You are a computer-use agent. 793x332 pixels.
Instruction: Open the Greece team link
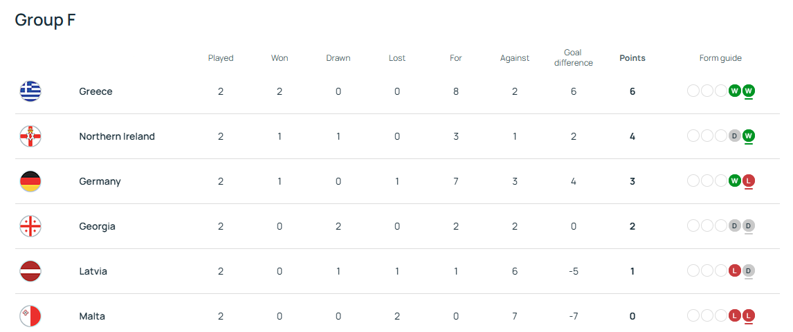pyautogui.click(x=95, y=91)
